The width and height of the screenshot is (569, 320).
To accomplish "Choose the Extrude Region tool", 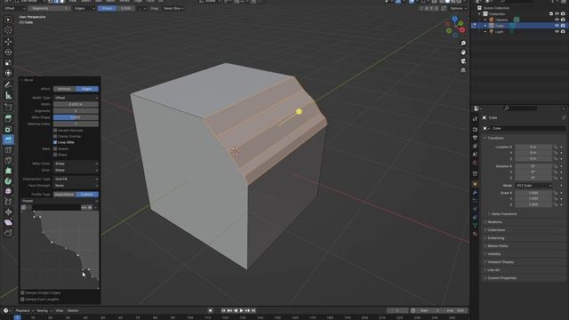I will pos(8,118).
